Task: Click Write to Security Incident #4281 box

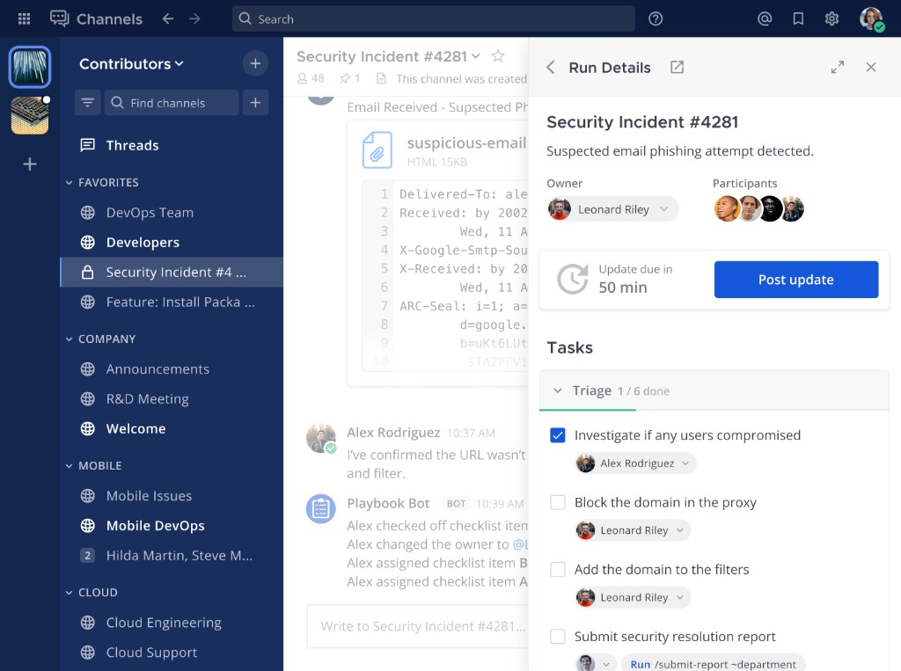Action: tap(418, 626)
